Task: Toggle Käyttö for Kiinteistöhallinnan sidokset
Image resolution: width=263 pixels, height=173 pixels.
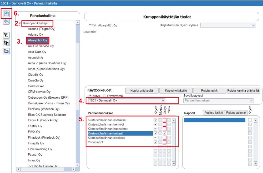Action: click(155, 138)
